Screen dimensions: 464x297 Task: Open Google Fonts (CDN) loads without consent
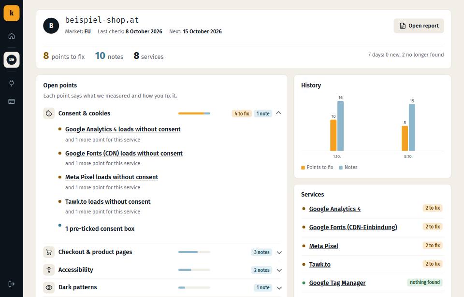[124, 153]
